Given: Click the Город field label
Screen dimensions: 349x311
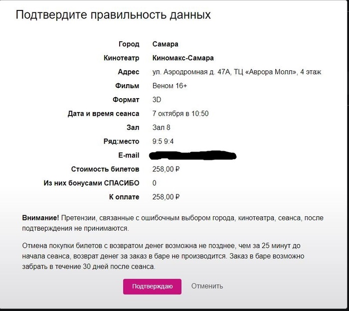Looking at the screenshot, I should tap(129, 44).
